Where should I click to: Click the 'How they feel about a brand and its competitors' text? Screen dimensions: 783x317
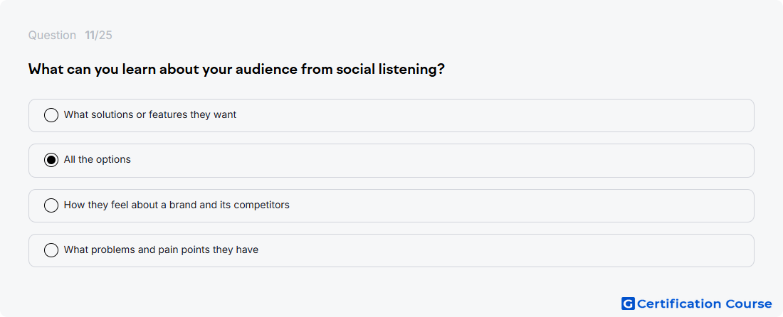(x=177, y=205)
